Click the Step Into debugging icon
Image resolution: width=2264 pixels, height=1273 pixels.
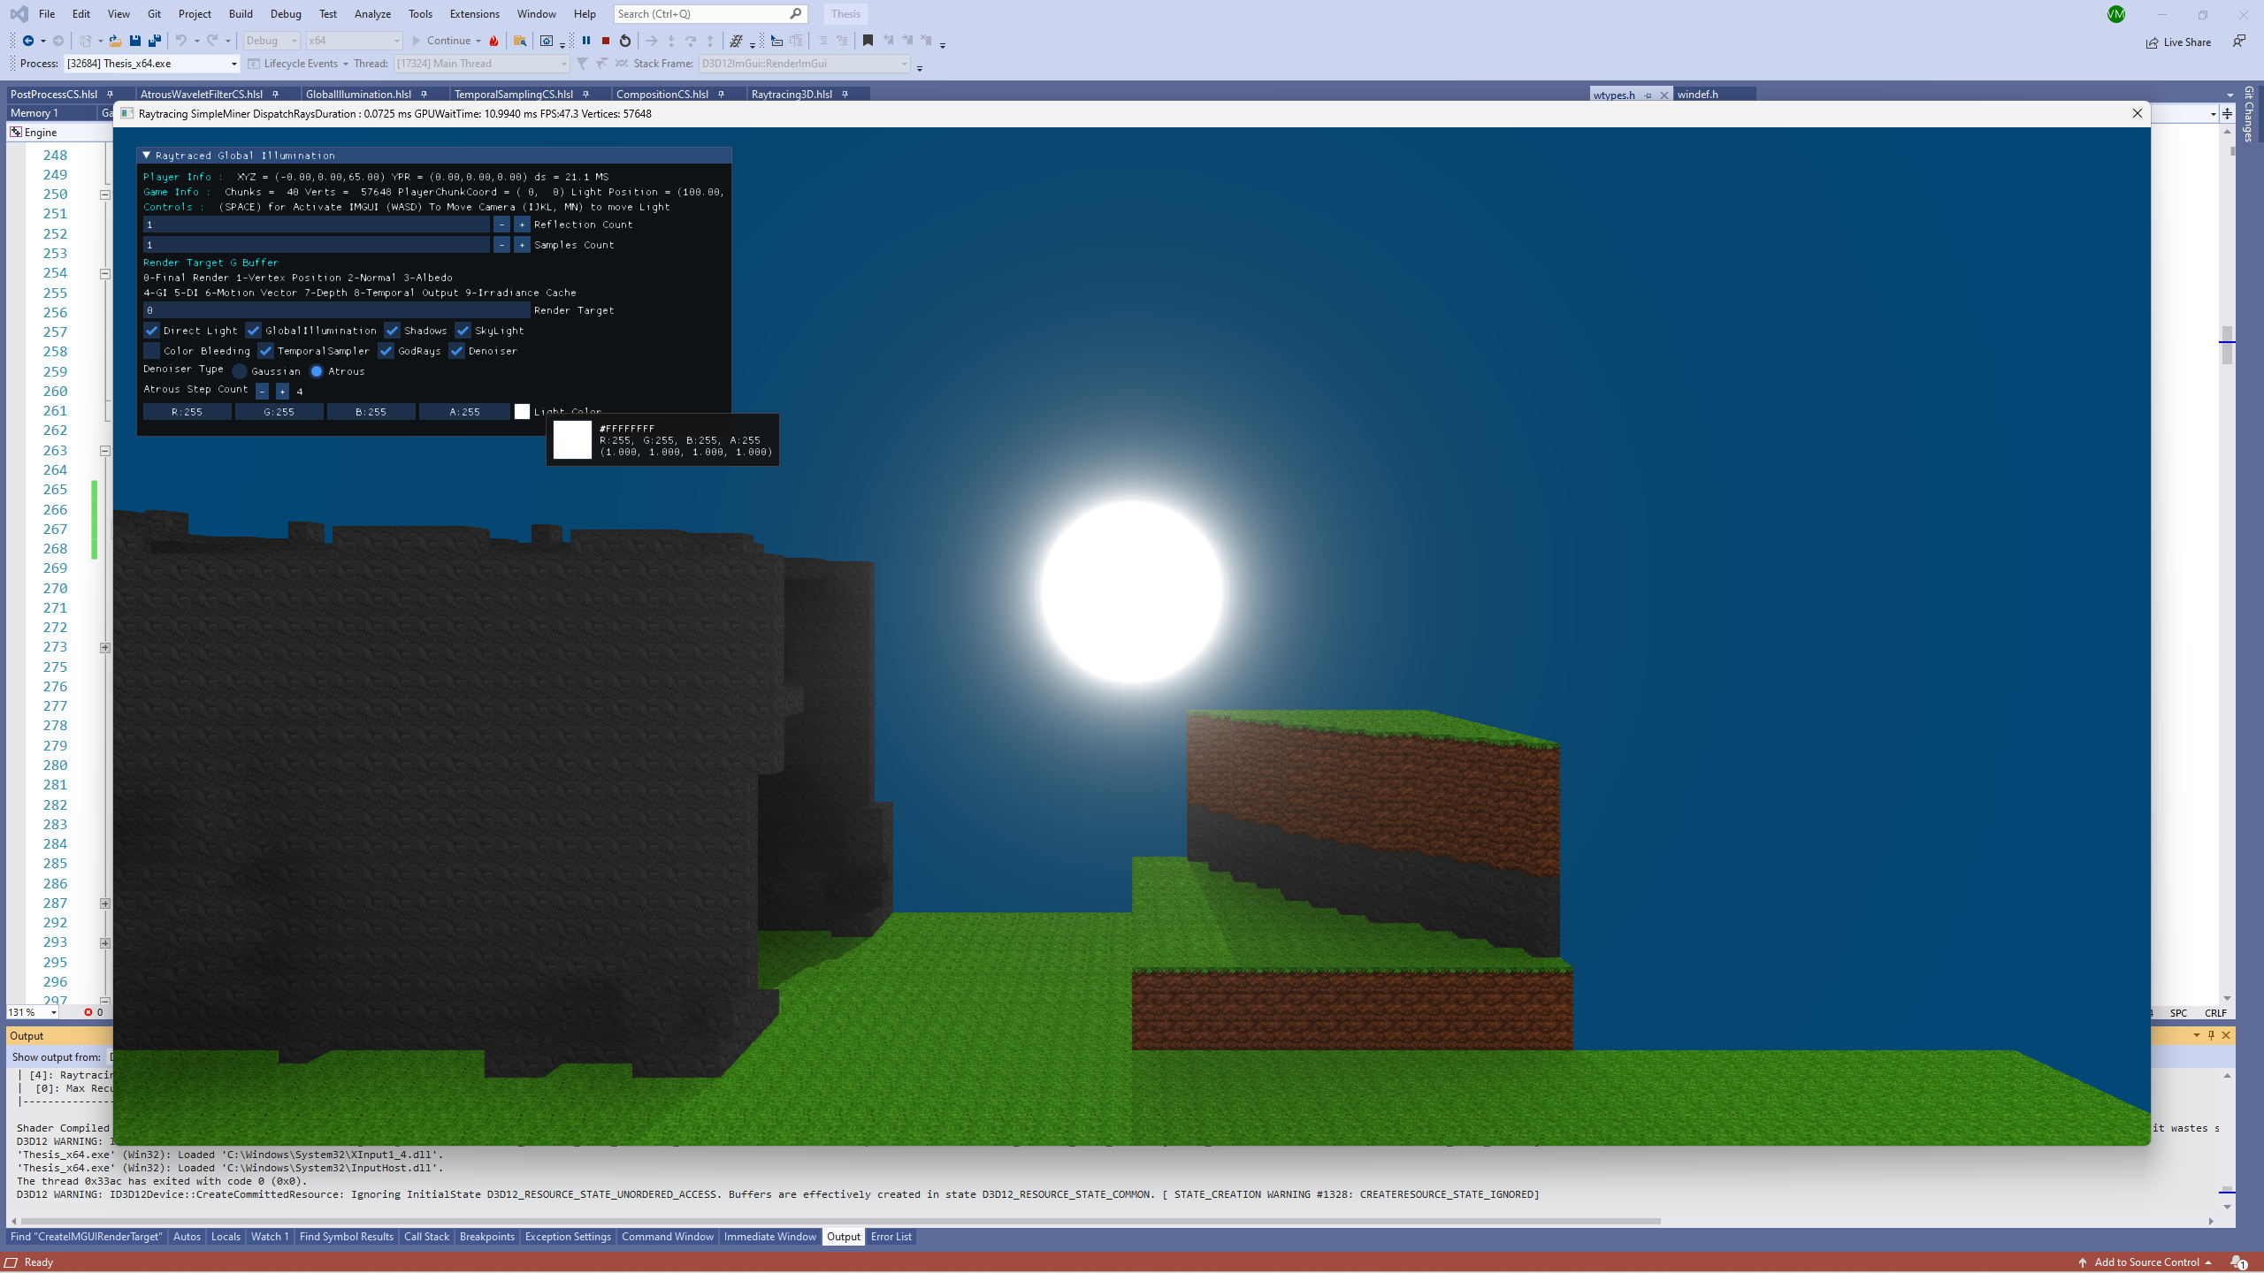pyautogui.click(x=670, y=41)
